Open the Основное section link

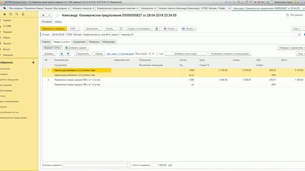pos(47,22)
